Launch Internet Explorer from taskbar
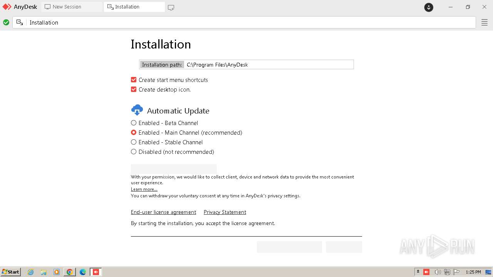493x277 pixels. click(31, 272)
